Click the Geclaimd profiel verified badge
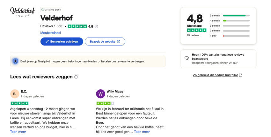The height and width of the screenshot is (137, 271). point(51,10)
